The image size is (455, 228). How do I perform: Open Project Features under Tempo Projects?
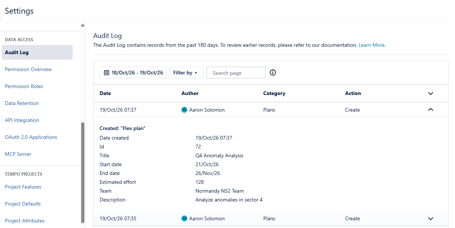tap(23, 187)
